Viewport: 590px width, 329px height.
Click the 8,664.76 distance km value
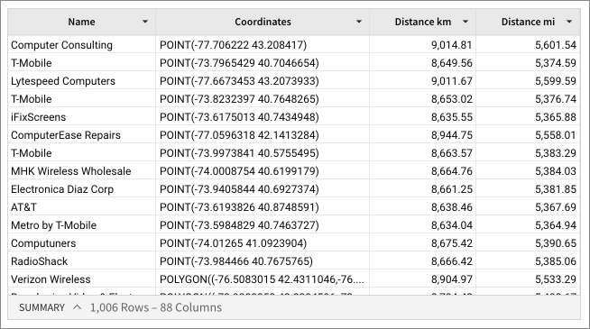452,171
